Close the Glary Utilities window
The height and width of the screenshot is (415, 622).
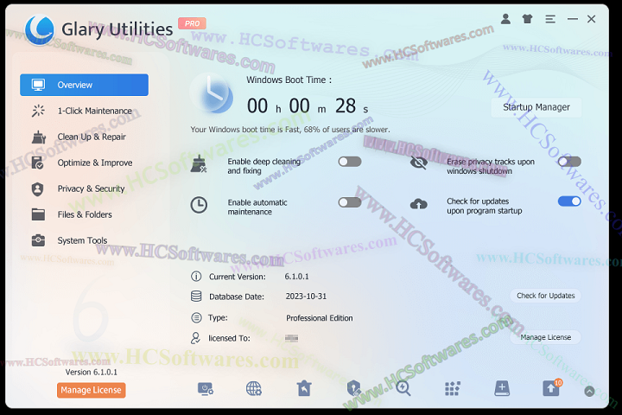point(591,19)
